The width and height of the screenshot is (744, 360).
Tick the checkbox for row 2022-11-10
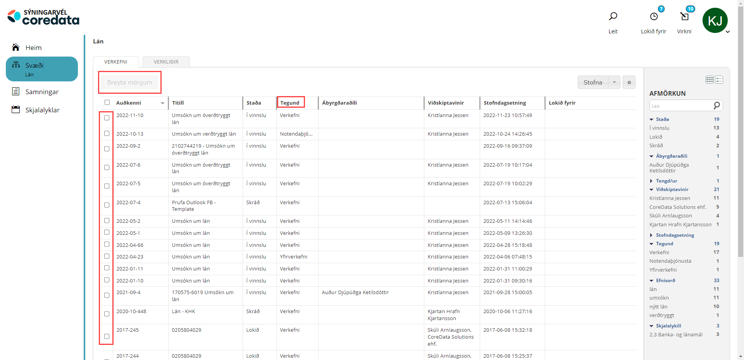(107, 118)
